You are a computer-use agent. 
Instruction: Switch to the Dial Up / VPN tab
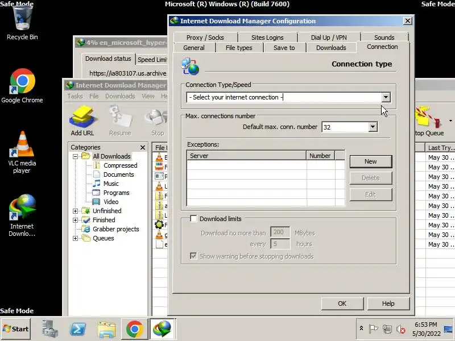[329, 38]
